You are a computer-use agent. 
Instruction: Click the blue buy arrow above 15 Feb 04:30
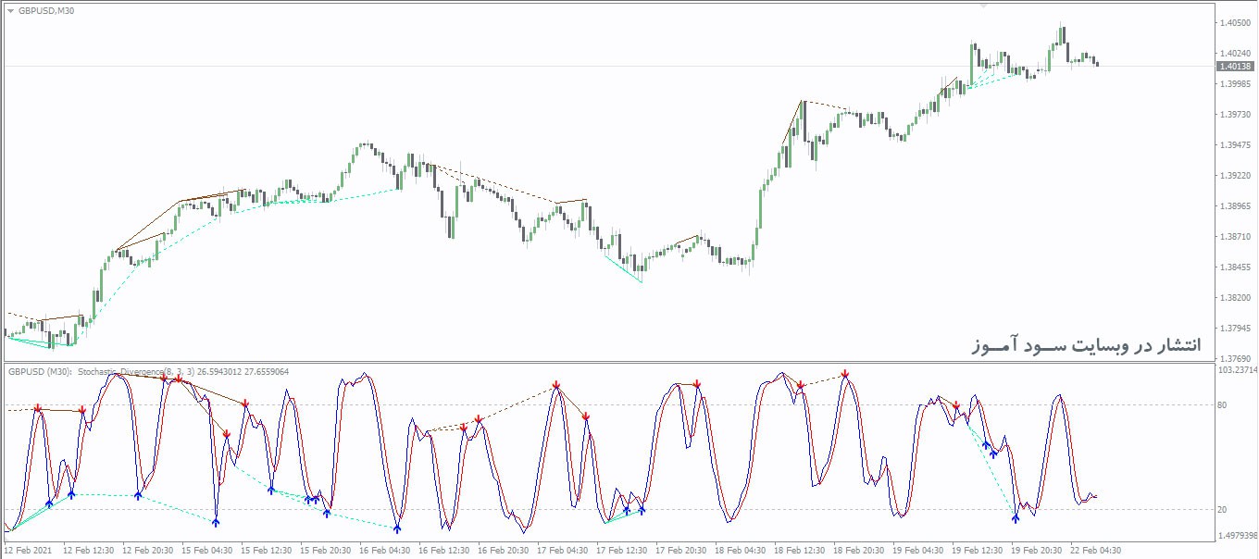216,521
